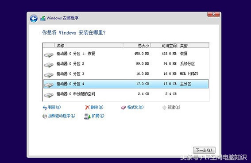Viewport: 251px width, 163px height.
Task: Click drive icon for 驱动器 0 分区 1: 恢复
Action: click(x=49, y=55)
